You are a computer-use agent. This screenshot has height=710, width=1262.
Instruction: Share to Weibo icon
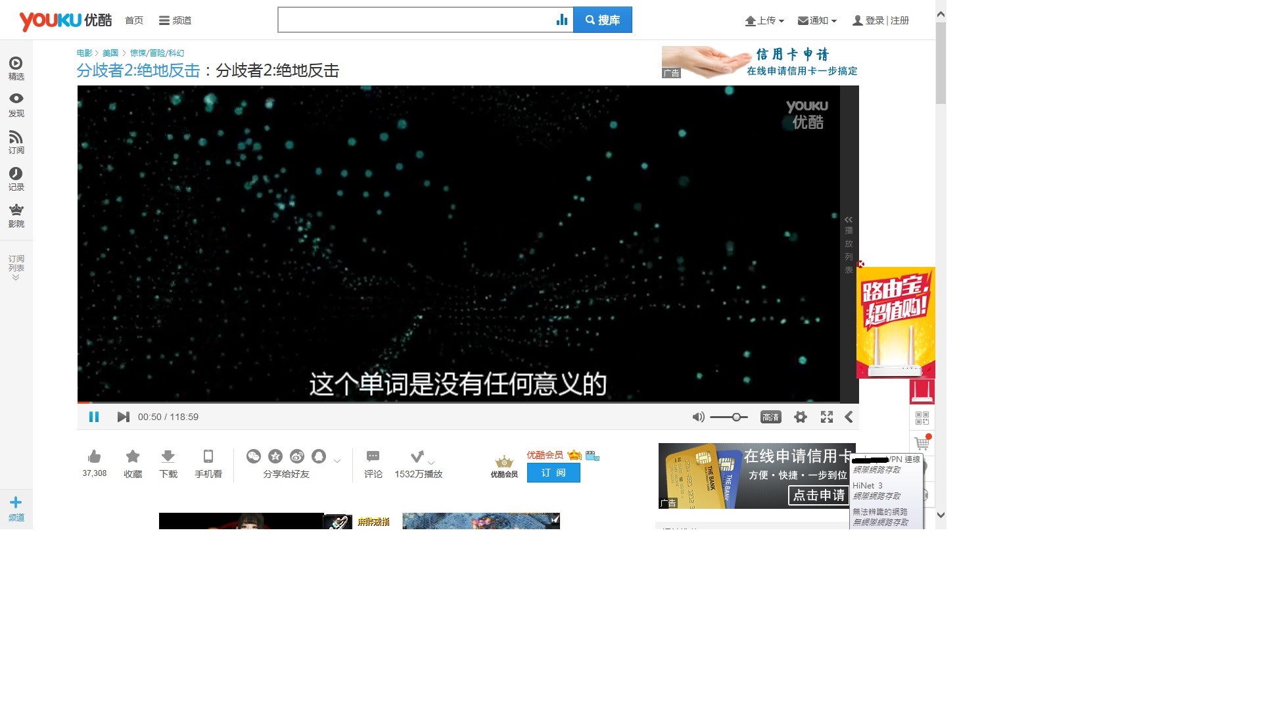(297, 456)
